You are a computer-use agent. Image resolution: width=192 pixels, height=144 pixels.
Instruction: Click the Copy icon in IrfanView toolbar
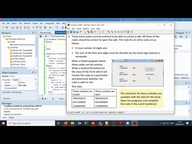(88, 32)
